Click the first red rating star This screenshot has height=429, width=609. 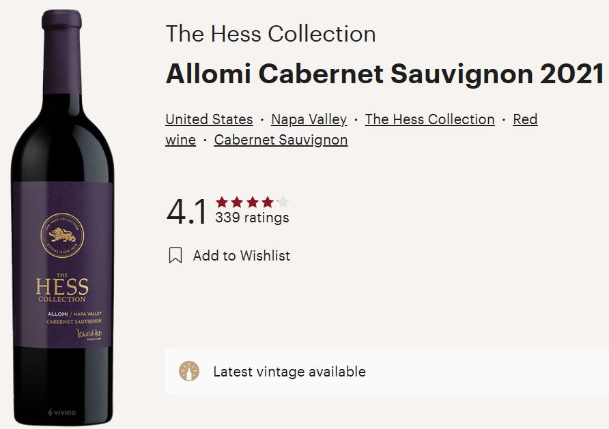tap(222, 202)
